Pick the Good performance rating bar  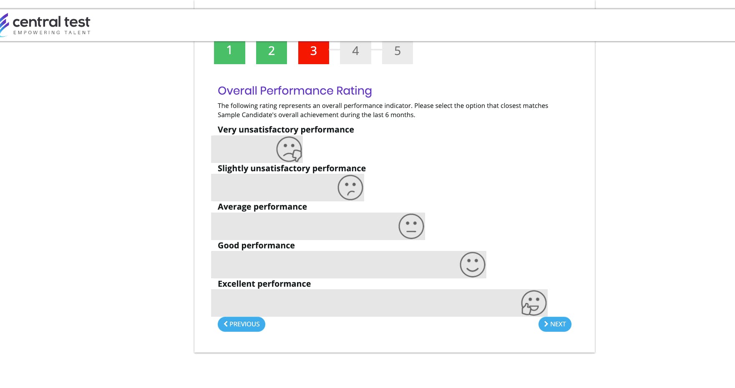[x=349, y=265]
